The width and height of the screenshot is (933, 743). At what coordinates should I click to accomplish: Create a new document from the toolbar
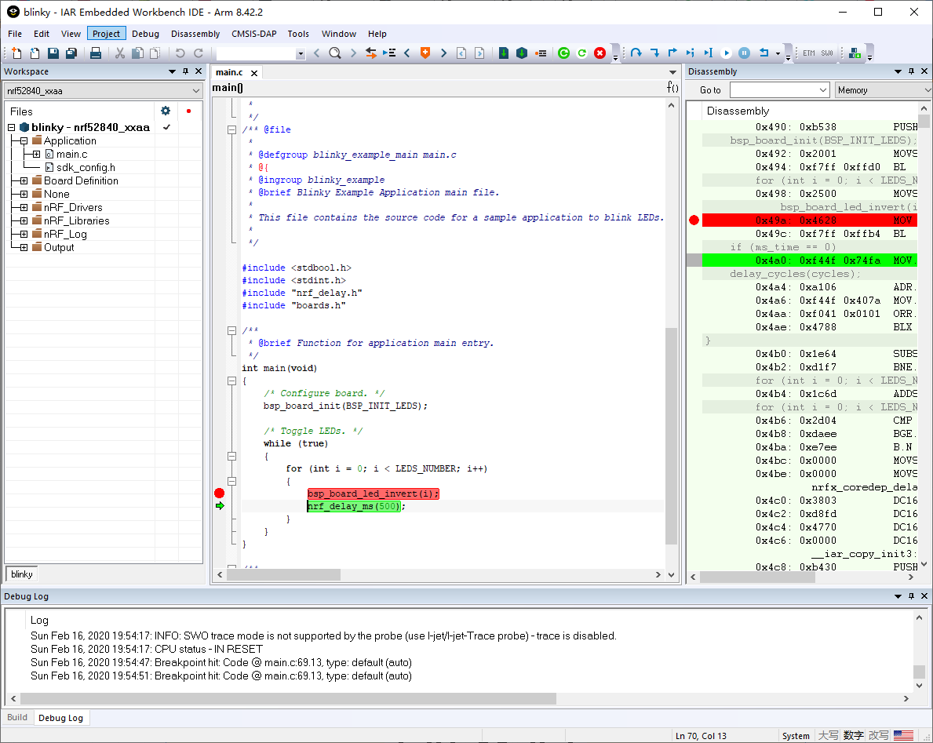pyautogui.click(x=16, y=53)
